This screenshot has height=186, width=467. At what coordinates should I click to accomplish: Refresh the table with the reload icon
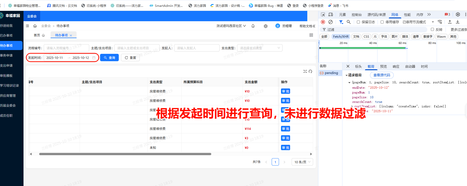[x=311, y=72]
